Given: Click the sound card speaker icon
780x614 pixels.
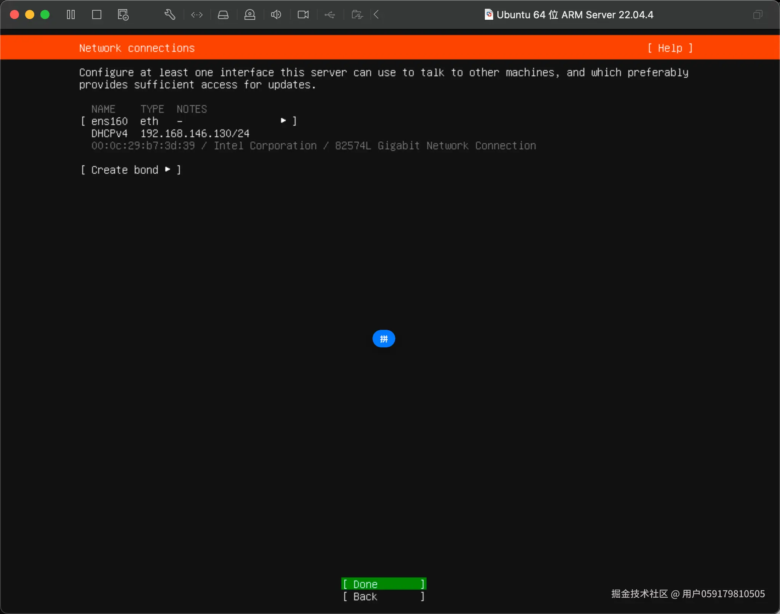Looking at the screenshot, I should point(276,15).
